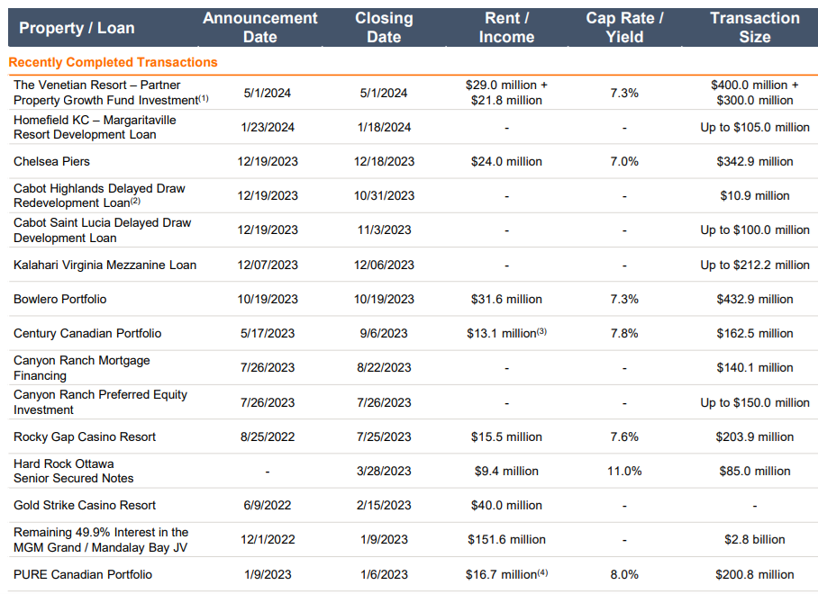Click the 'Rent / Income' column header
Viewport: 818px width, 594px height.
506,28
